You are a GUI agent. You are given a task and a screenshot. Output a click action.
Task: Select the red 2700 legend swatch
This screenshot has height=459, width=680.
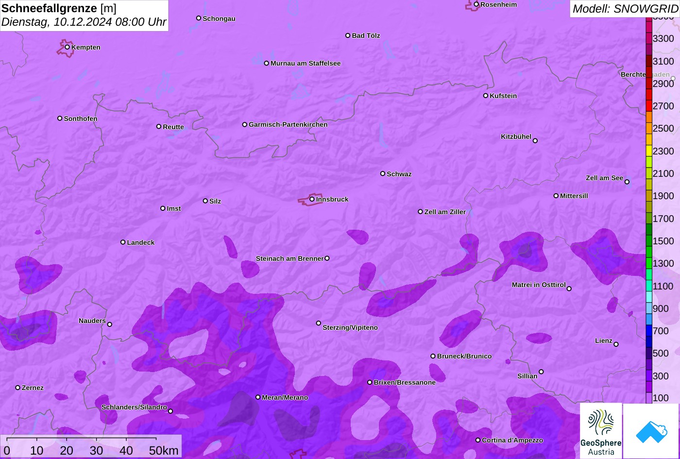coord(648,106)
